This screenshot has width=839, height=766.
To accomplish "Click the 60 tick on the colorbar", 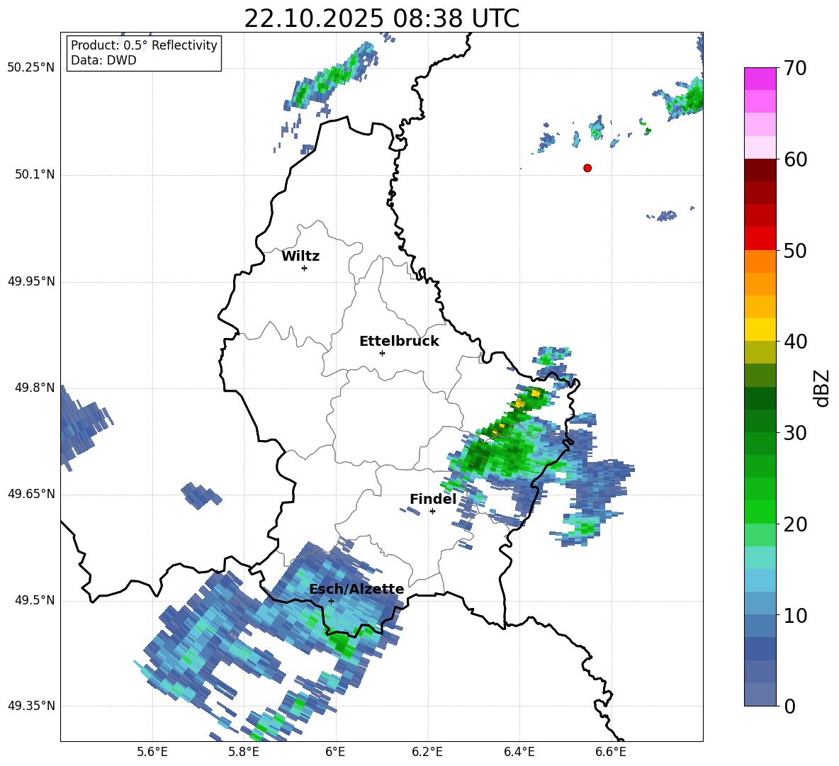I will [x=795, y=159].
